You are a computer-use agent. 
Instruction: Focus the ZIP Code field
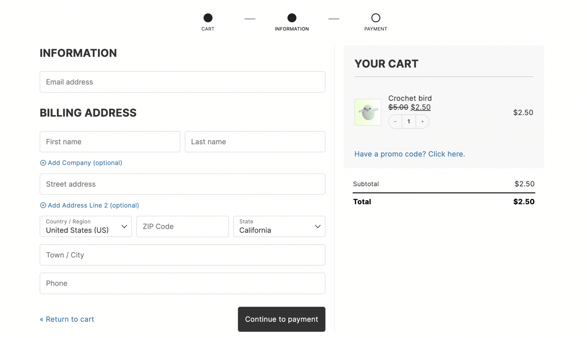click(182, 226)
